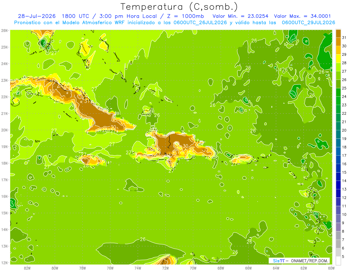Screen dimensions: 352x272
Task: Click the color bar legend value 10
Action: [x=344, y=214]
